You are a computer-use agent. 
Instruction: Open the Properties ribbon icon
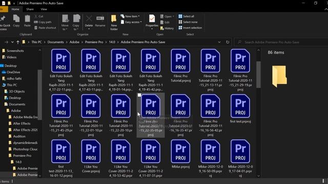pos(152,22)
